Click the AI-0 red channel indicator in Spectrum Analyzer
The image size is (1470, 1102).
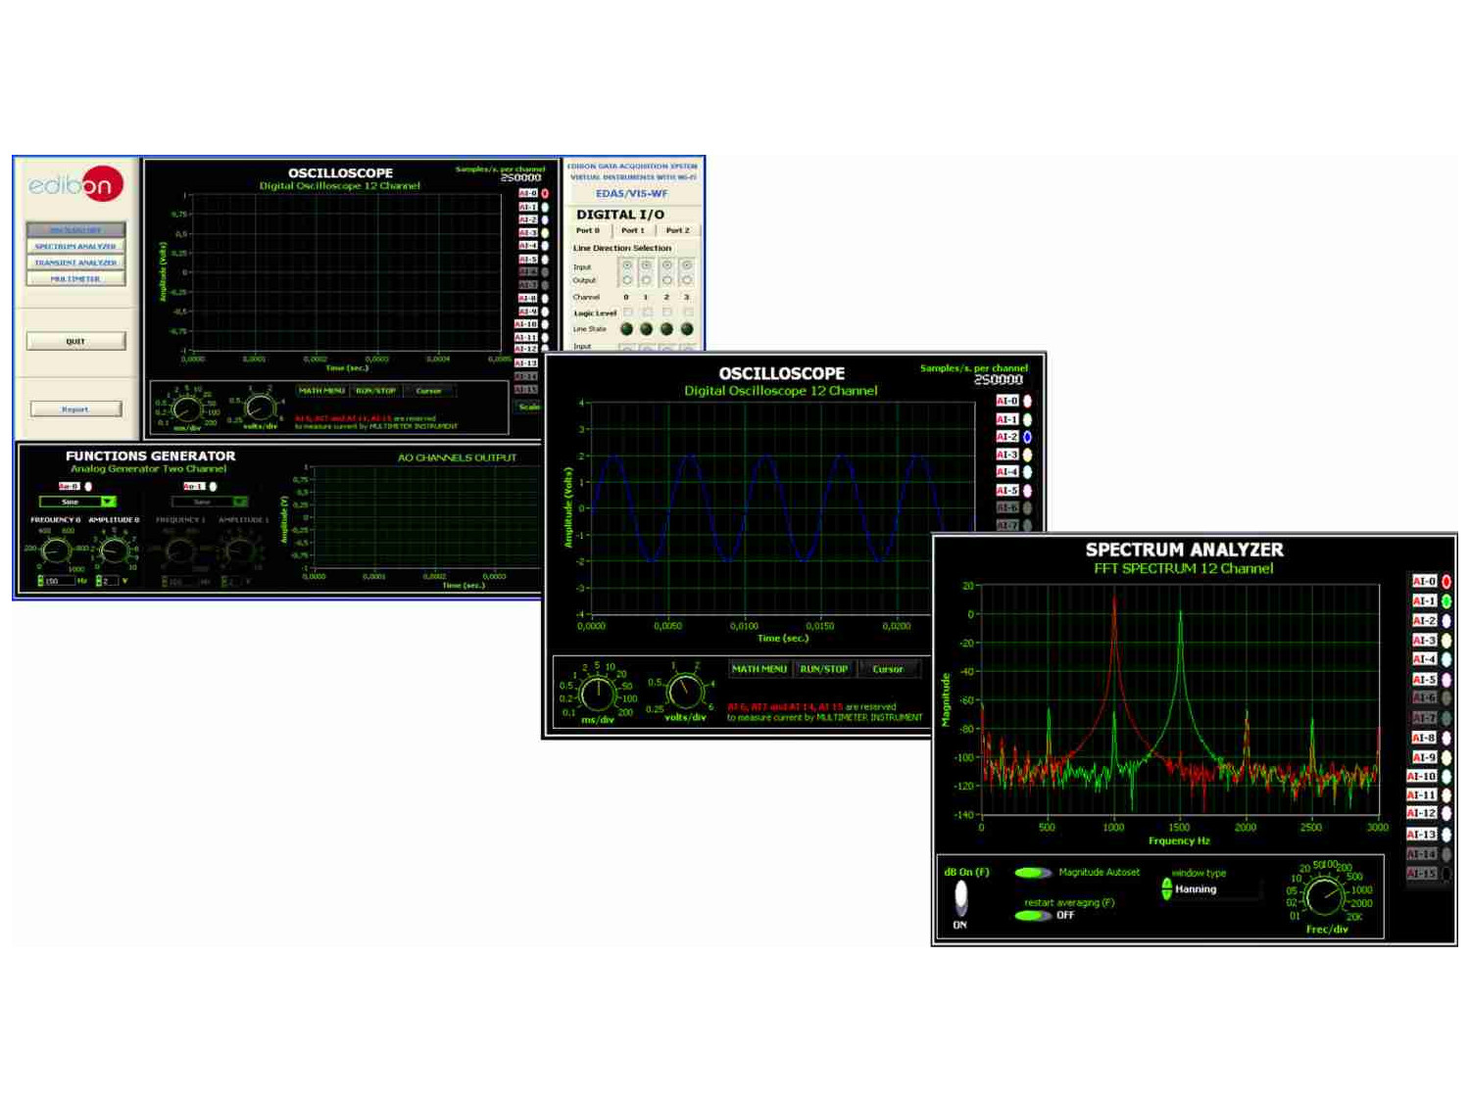(1445, 582)
